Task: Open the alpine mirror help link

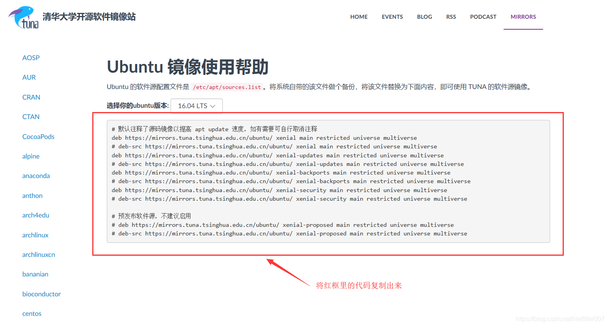Action: point(31,156)
